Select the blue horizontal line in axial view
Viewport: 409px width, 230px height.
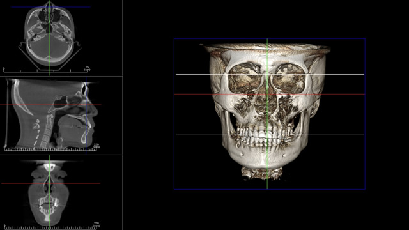(51, 7)
